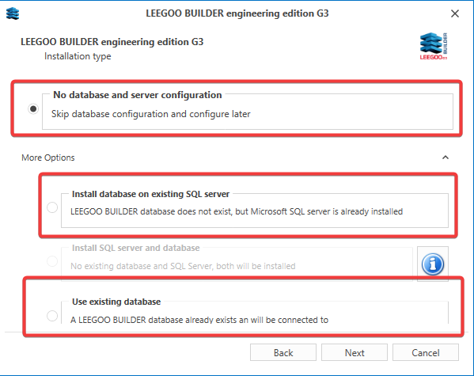The image size is (474, 376).
Task: Click the 'Installation type' subtitle
Action: (x=78, y=56)
